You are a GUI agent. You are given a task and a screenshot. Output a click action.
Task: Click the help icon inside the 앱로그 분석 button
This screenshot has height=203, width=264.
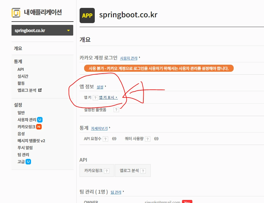tap(143, 171)
